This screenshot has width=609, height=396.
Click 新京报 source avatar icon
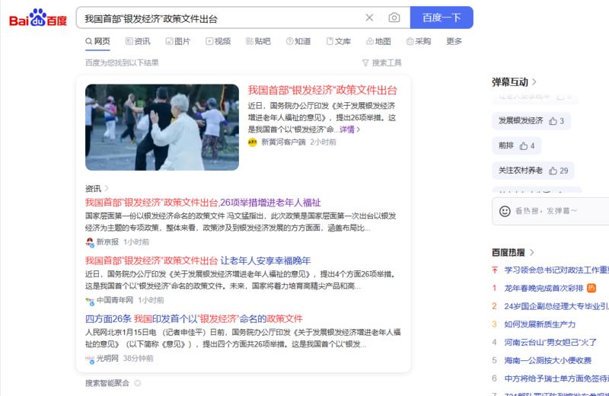pos(90,242)
